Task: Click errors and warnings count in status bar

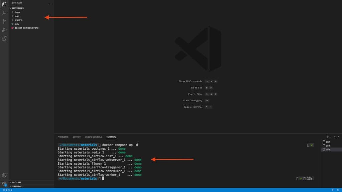Action: point(7,190)
